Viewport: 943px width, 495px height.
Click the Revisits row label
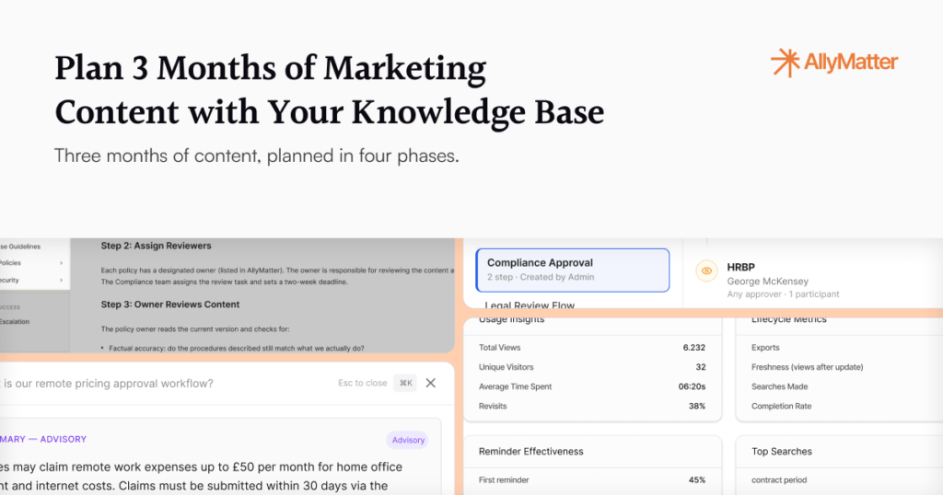[x=493, y=406]
